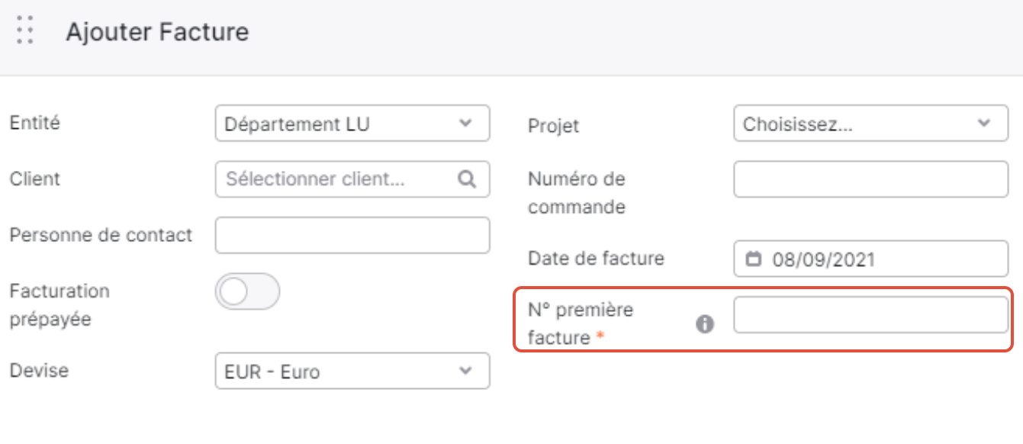This screenshot has height=444, width=1023.
Task: Click the calendar icon in Date de facture
Action: click(x=754, y=259)
